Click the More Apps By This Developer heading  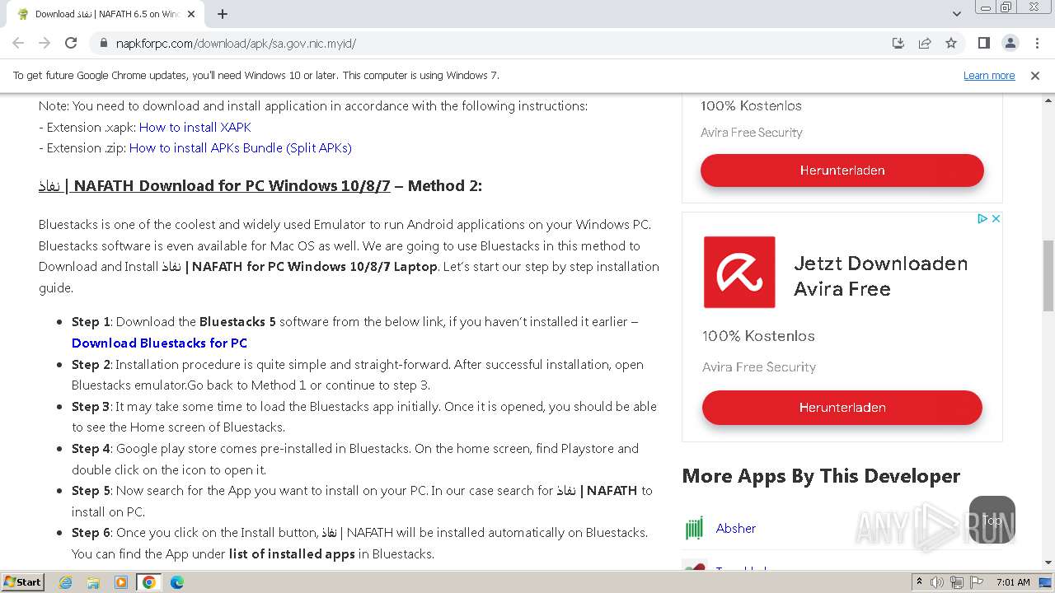click(x=821, y=476)
